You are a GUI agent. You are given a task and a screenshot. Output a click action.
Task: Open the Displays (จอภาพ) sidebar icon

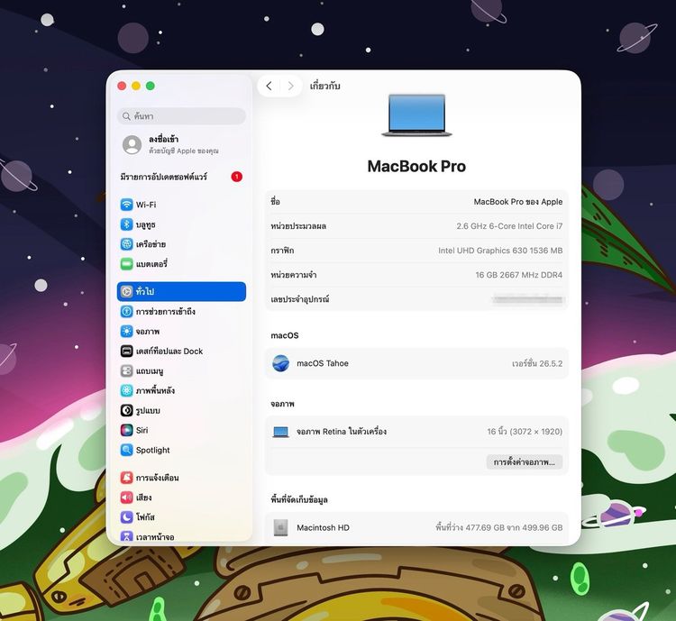(x=126, y=331)
